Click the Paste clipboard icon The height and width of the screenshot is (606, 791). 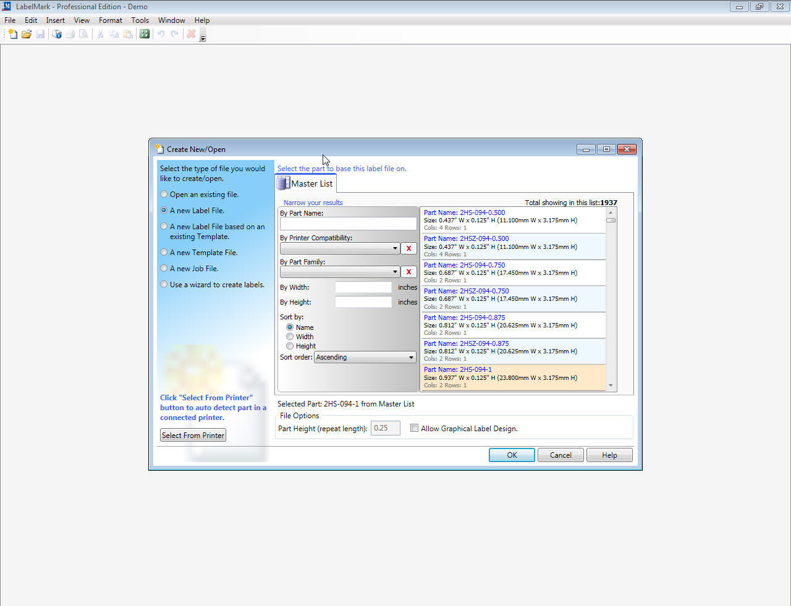point(128,34)
